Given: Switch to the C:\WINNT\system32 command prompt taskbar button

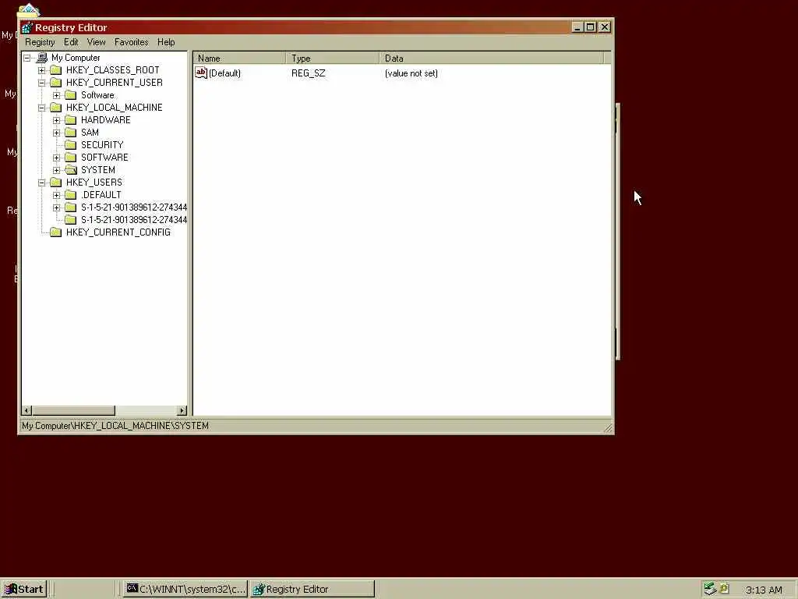Looking at the screenshot, I should [x=185, y=590].
